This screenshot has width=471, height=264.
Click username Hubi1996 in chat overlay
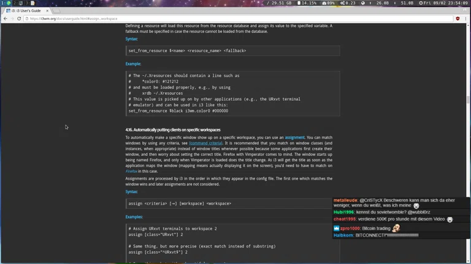[343, 212]
